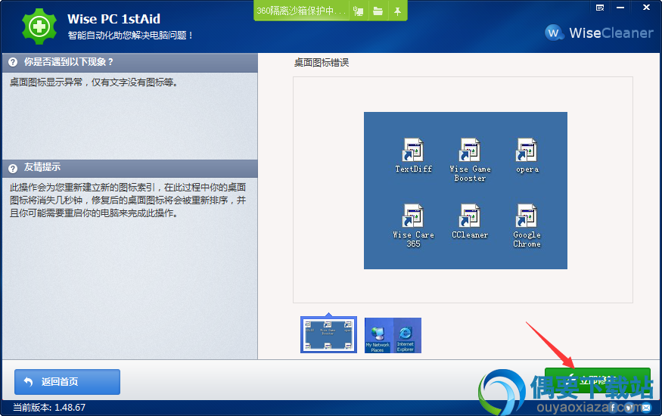Click the slogan 智能自动化助您解决电脑问题
The image size is (662, 416).
point(130,36)
